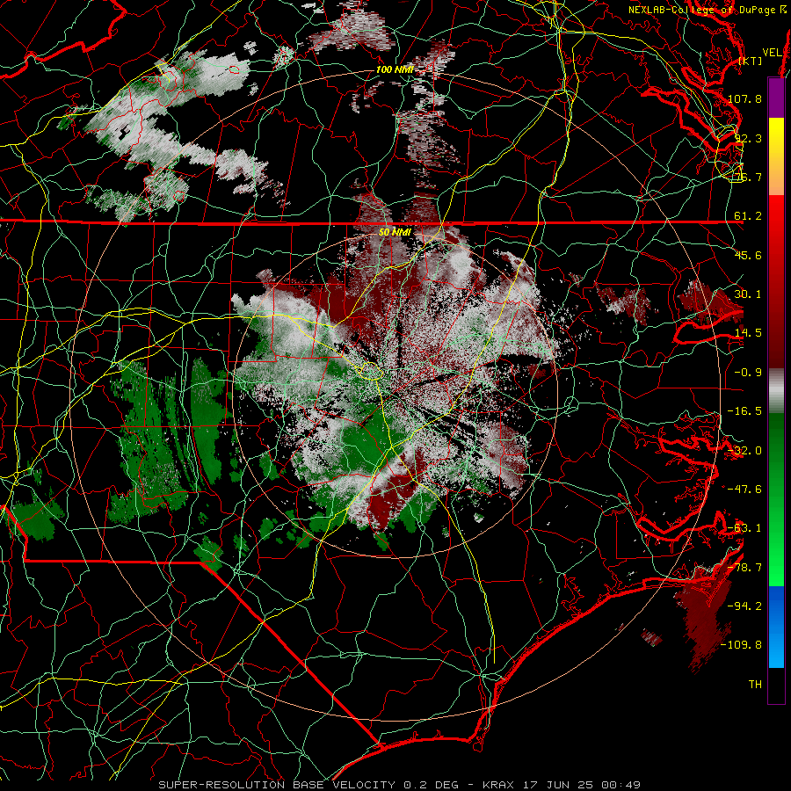Screen dimensions: 791x791
Task: Select the -94.2 value on velocity scale
Action: 744,606
